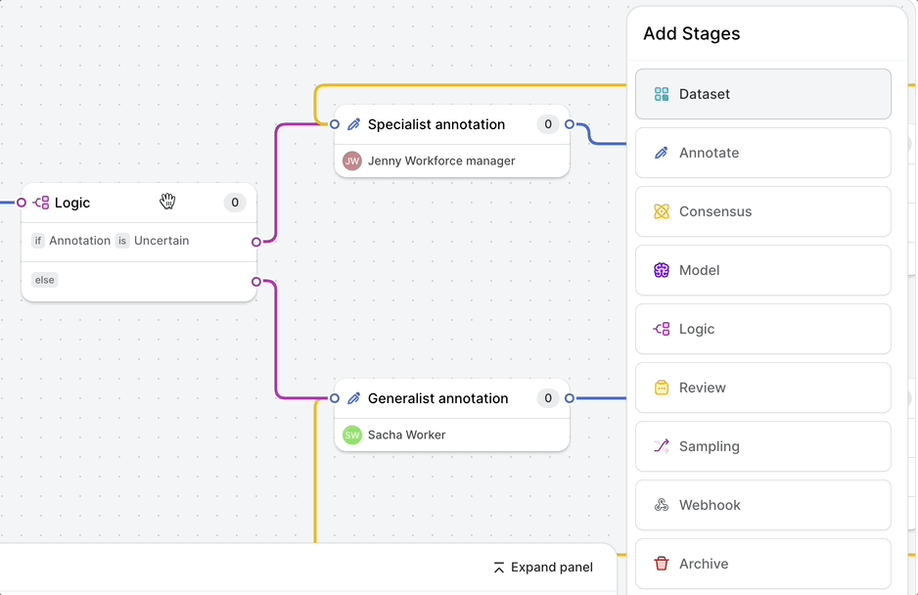Image resolution: width=918 pixels, height=595 pixels.
Task: Click Sacha Worker avatar
Action: (352, 435)
